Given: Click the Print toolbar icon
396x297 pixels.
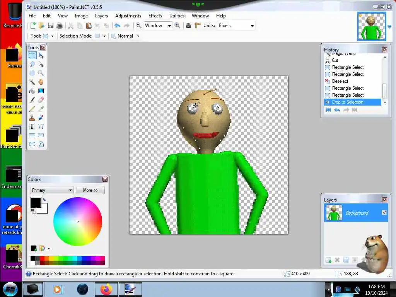Looking at the screenshot, I should [59, 26].
